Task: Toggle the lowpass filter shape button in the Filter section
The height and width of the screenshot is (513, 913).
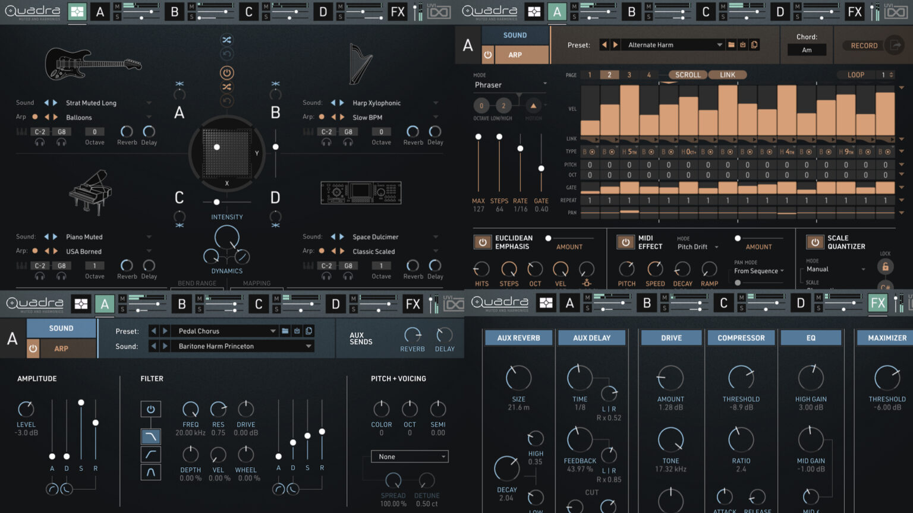Action: tap(150, 436)
